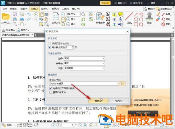Click the Zoom In 放大 button

[x=71, y=19]
